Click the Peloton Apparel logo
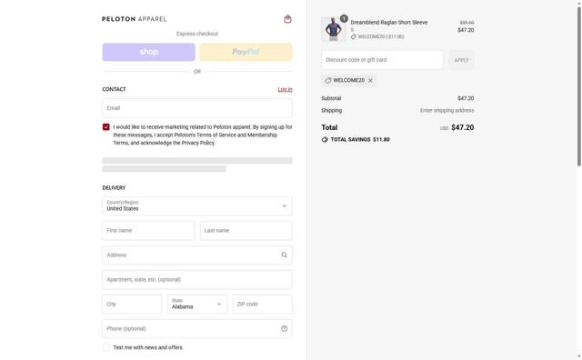 point(135,19)
